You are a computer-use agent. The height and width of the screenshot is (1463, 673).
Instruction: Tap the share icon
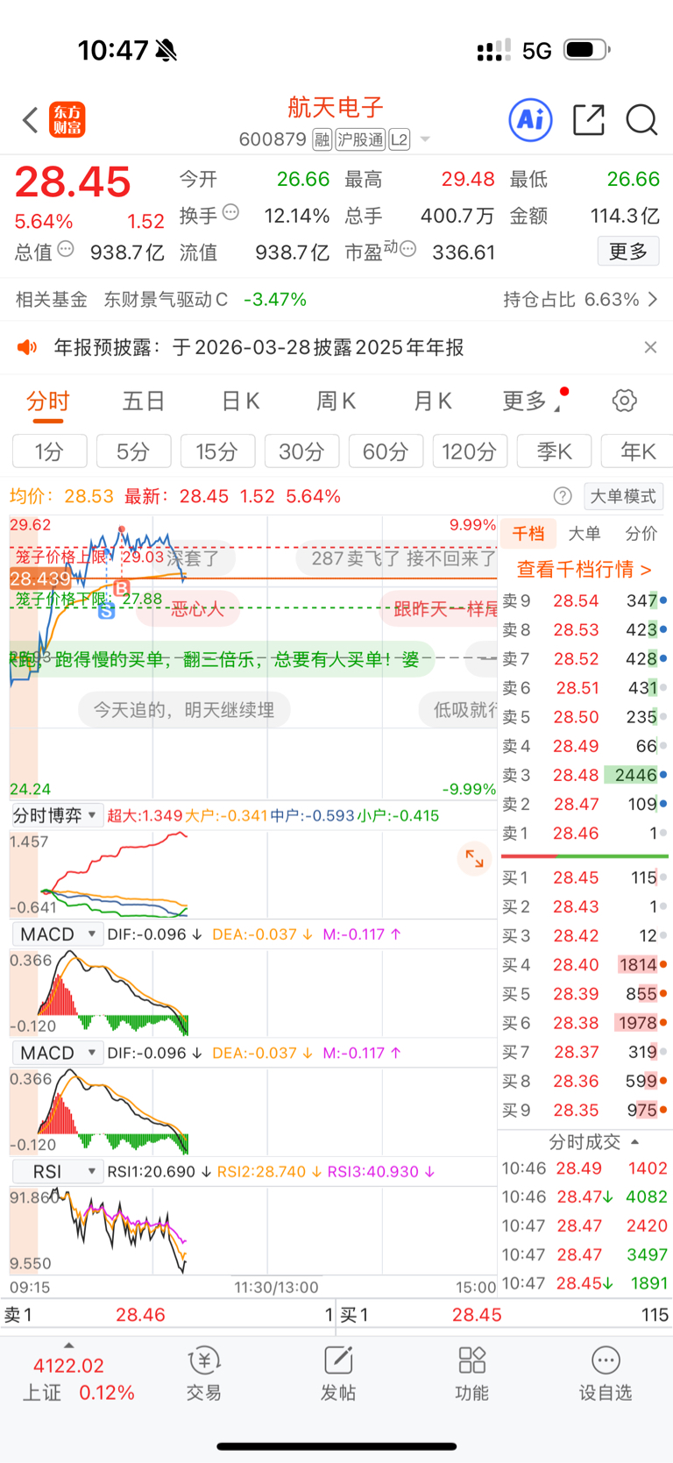point(588,120)
